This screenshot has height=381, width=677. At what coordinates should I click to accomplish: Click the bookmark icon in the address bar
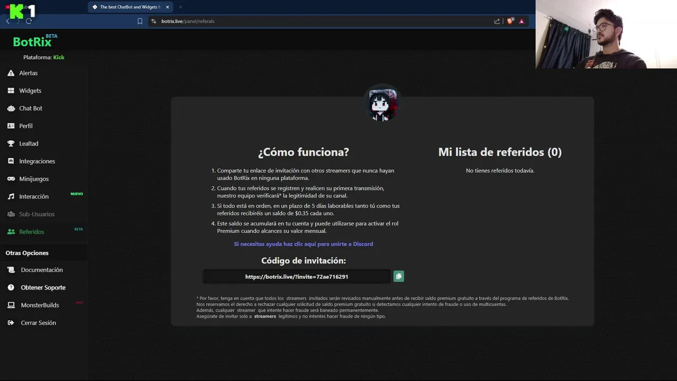[x=140, y=21]
